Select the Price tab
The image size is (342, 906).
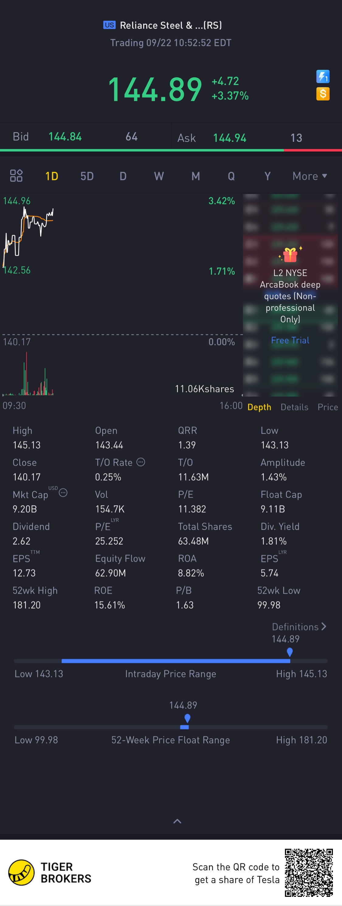point(328,407)
